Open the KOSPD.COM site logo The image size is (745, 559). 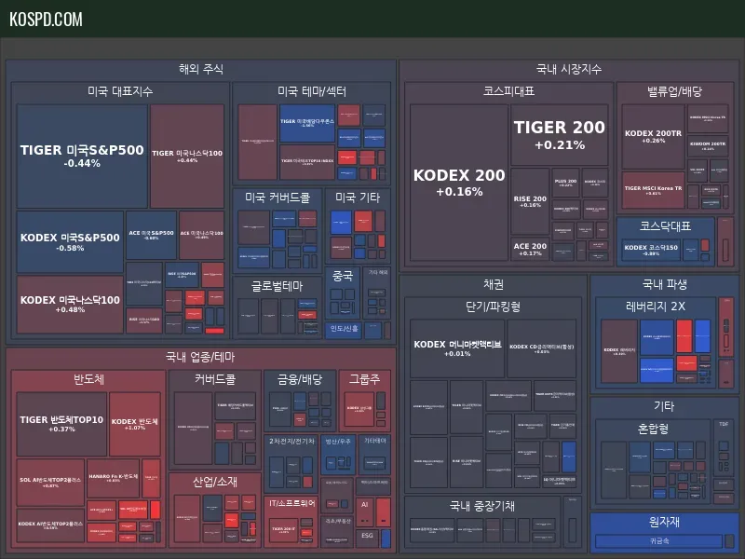pyautogui.click(x=46, y=19)
